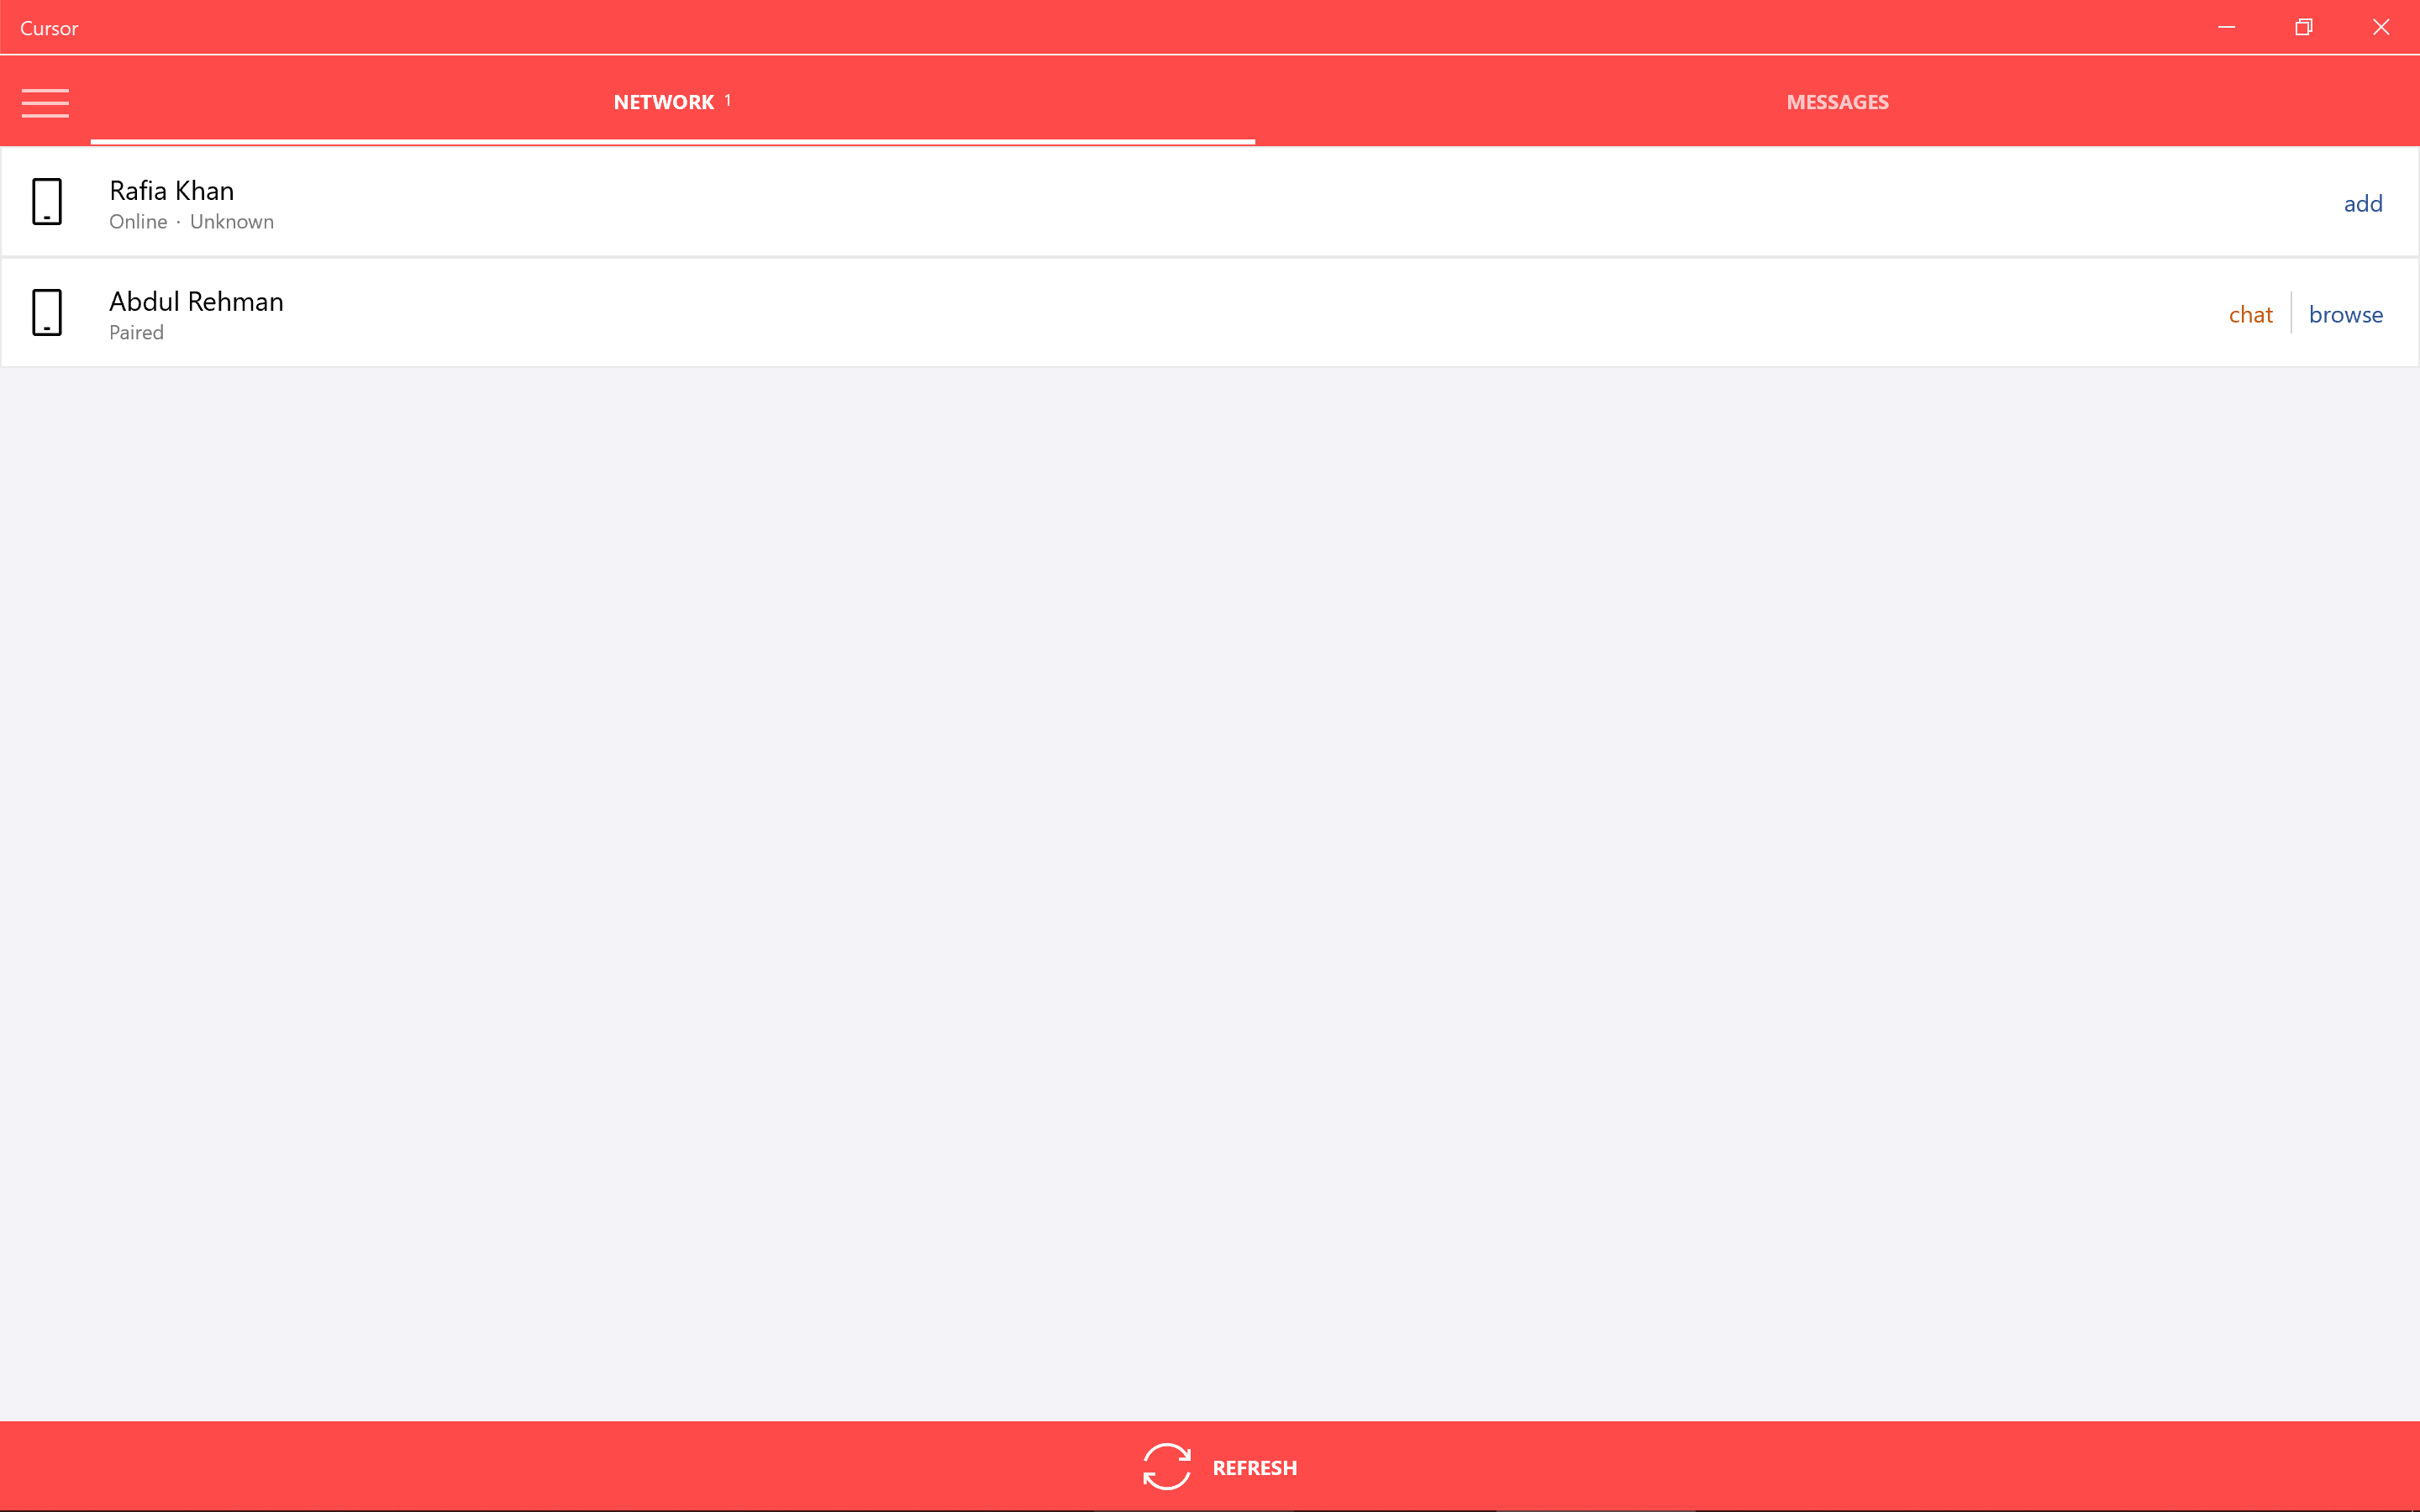The height and width of the screenshot is (1512, 2420).
Task: Click the Unknown label beside Online
Action: [231, 221]
